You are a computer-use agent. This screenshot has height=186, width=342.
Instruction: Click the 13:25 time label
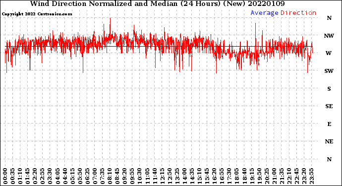coord(177,176)
